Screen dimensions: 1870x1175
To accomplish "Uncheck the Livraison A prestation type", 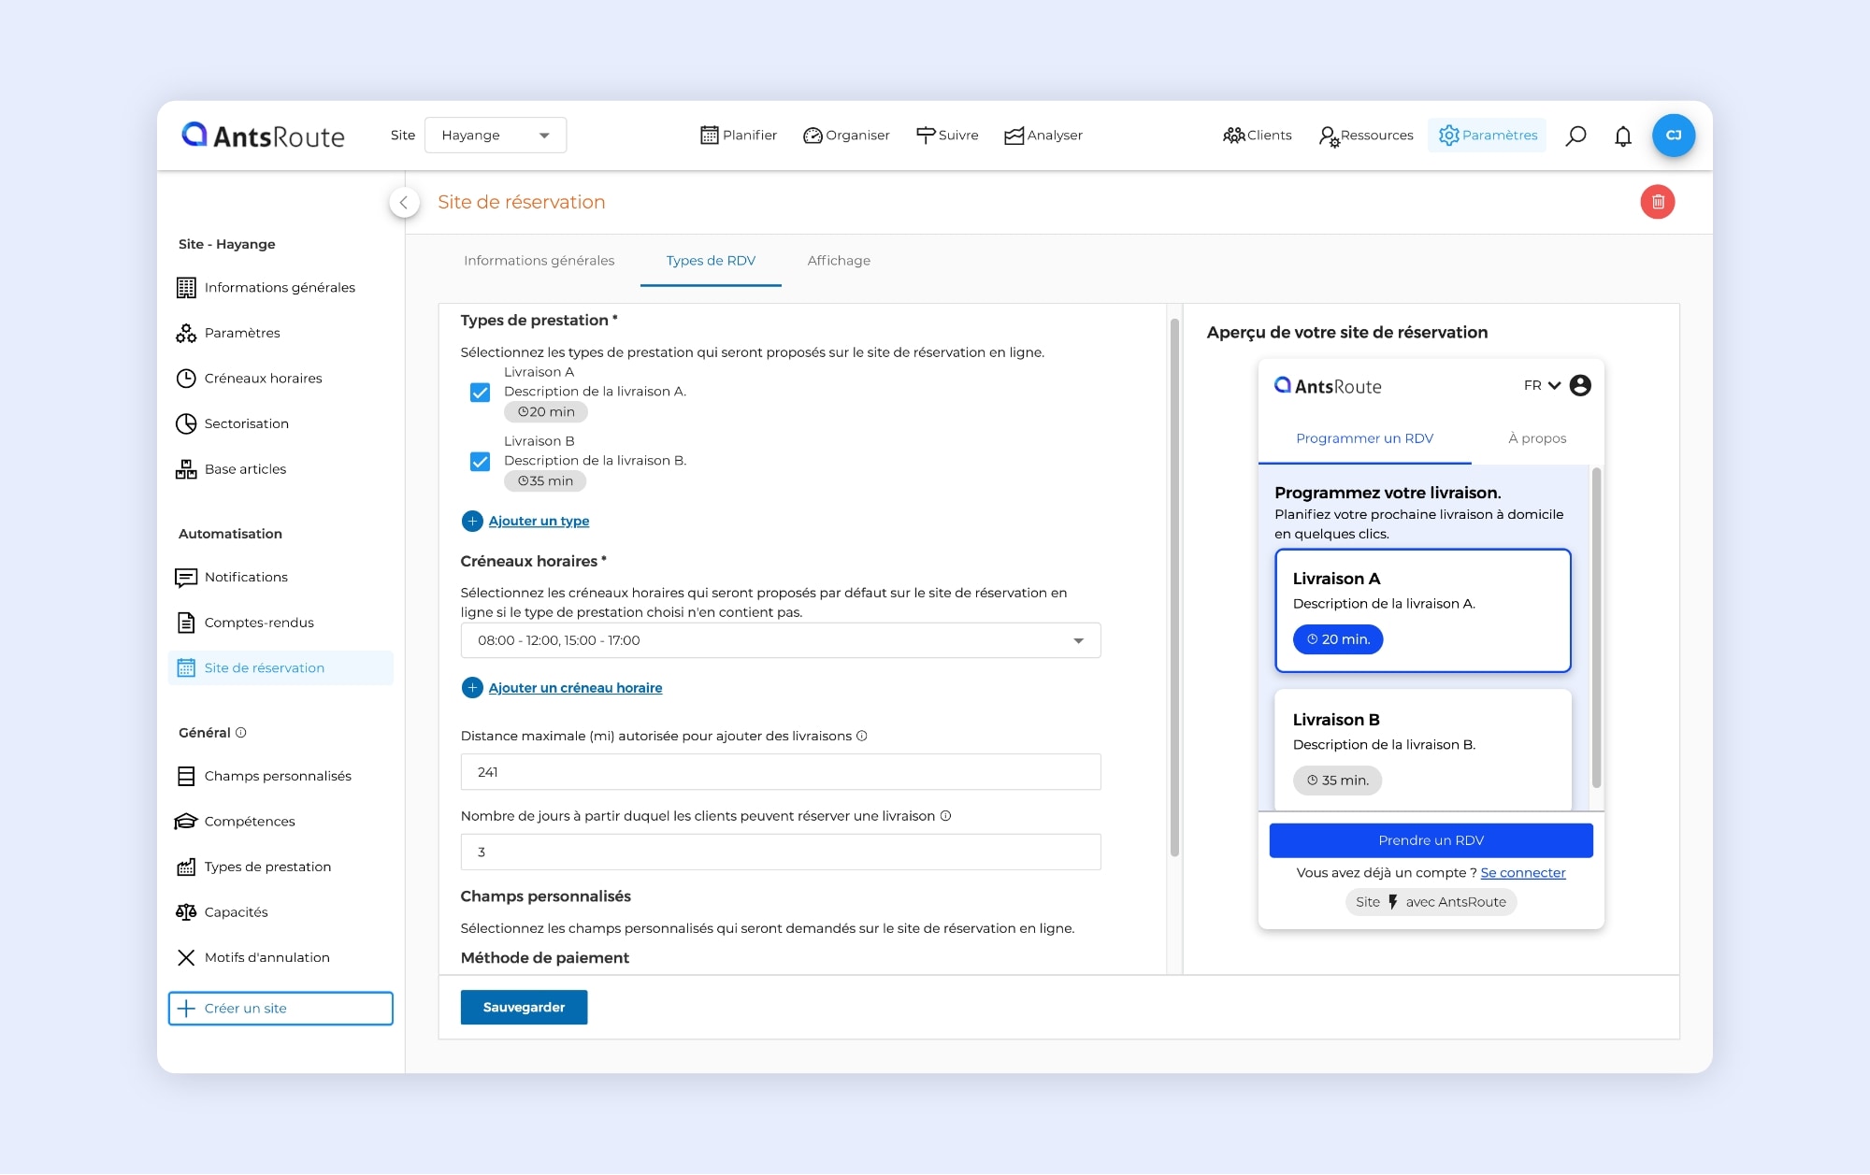I will coord(481,393).
